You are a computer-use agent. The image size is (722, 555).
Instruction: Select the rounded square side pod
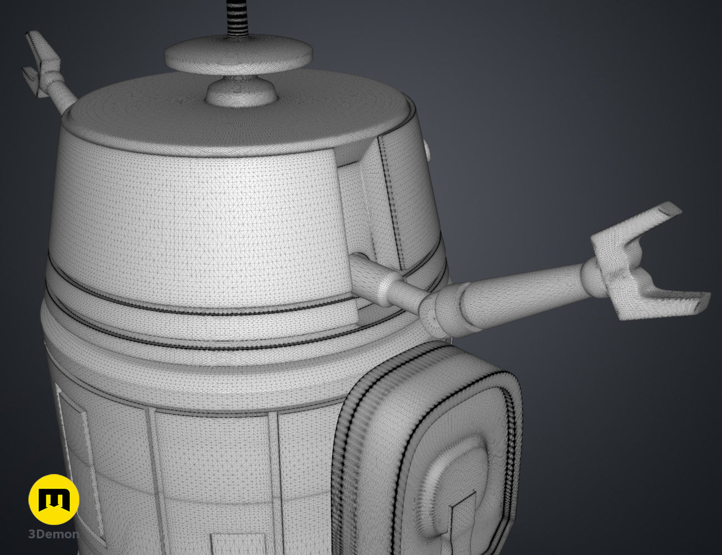tap(427, 449)
